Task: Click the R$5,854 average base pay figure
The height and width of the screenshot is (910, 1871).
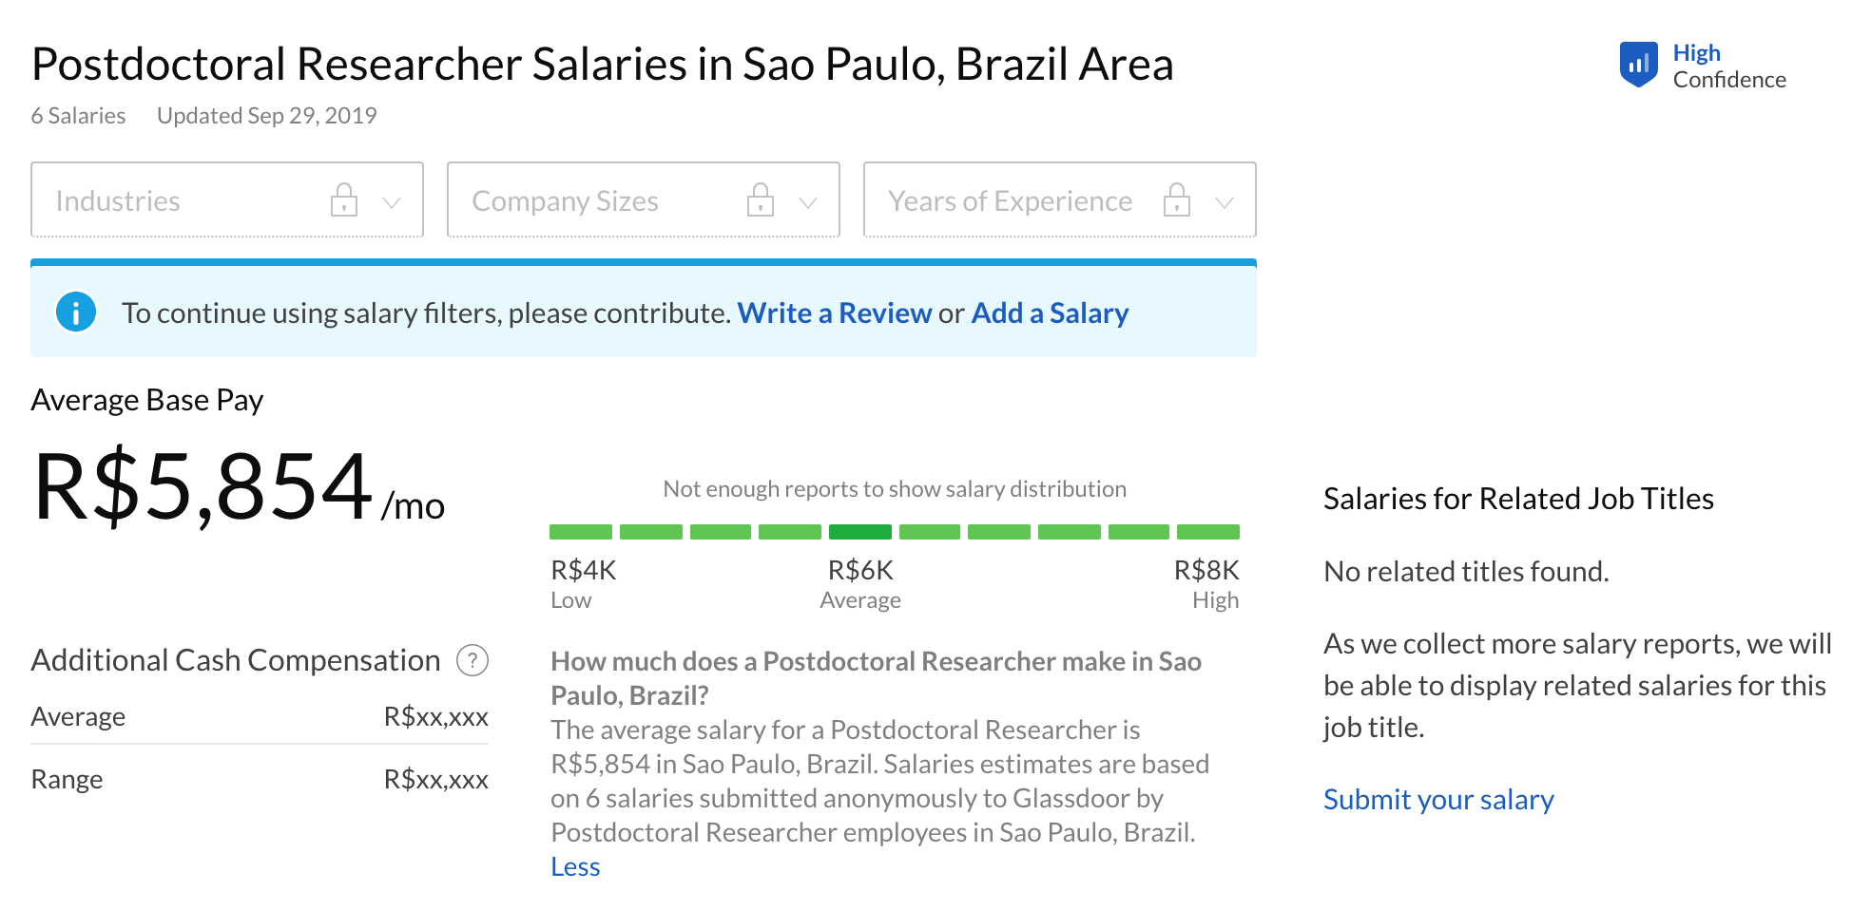Action: click(x=203, y=486)
